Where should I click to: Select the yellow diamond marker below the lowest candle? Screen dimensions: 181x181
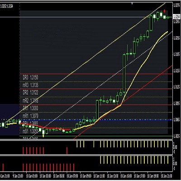43,136
